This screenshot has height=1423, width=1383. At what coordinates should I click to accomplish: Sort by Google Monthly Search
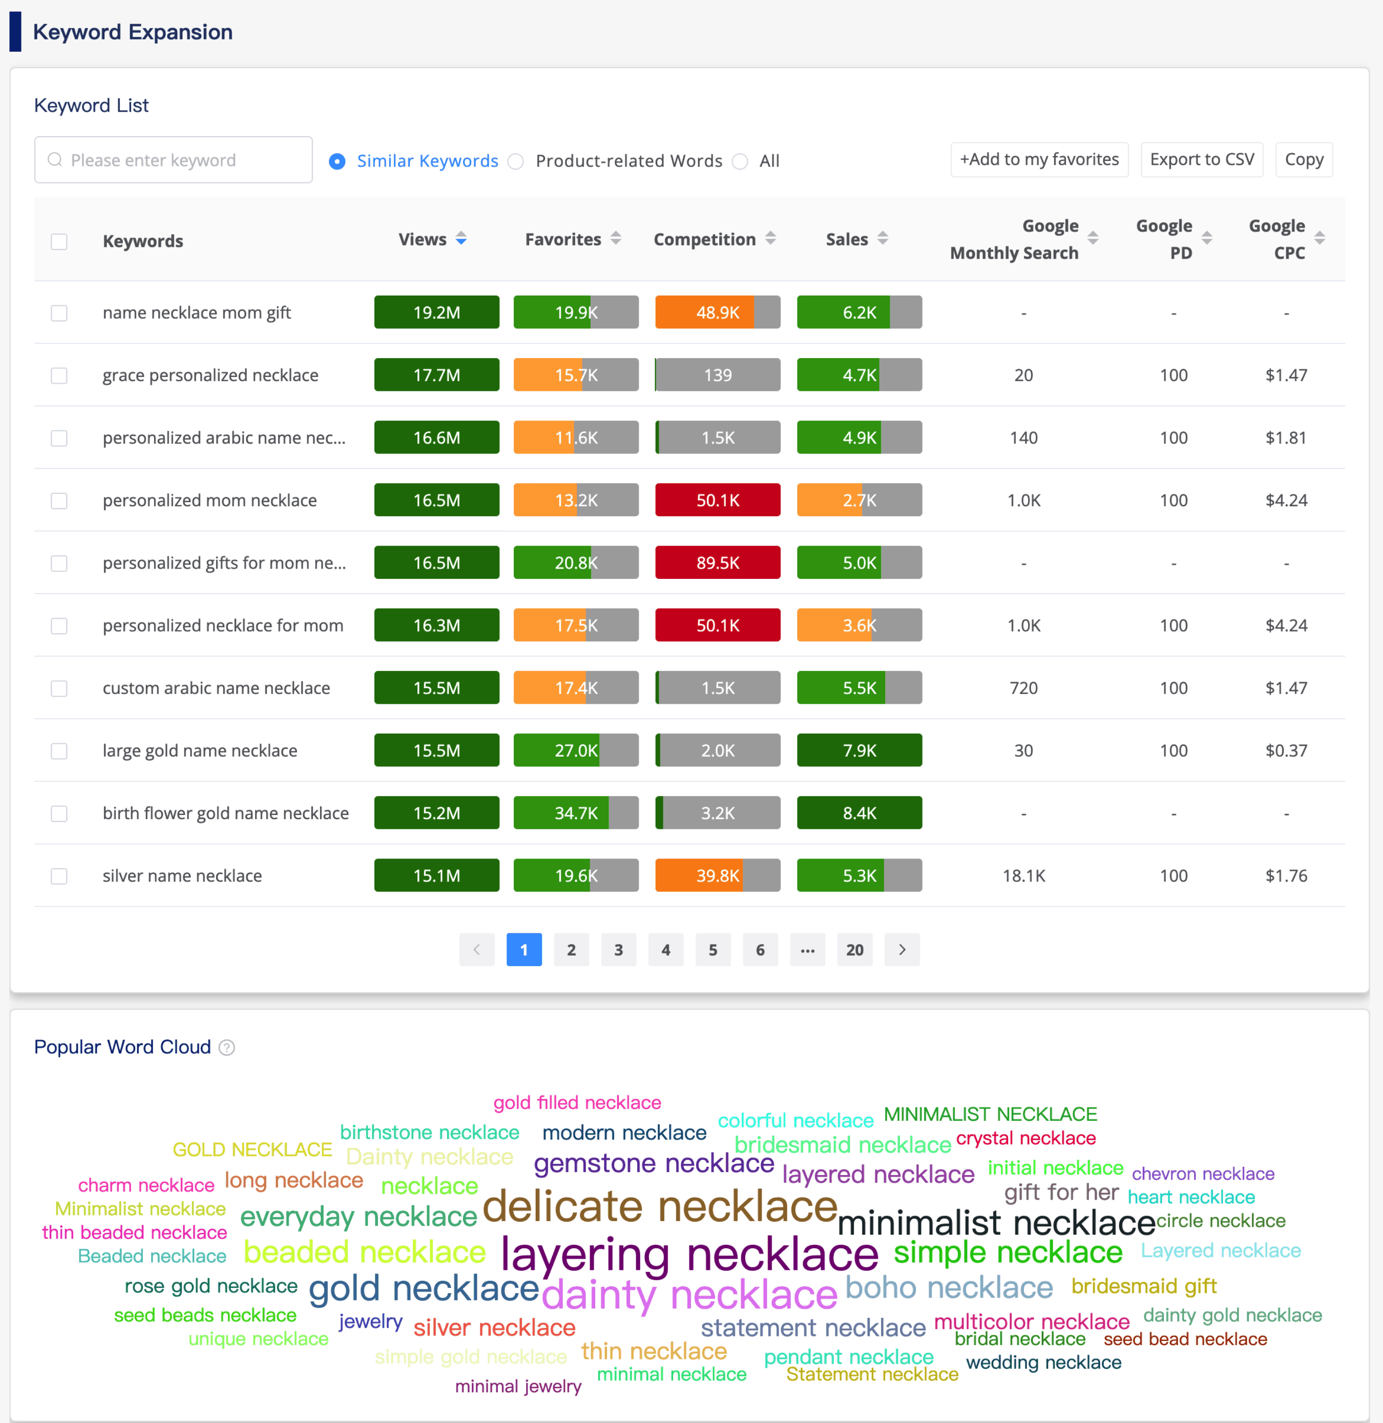pyautogui.click(x=1094, y=238)
